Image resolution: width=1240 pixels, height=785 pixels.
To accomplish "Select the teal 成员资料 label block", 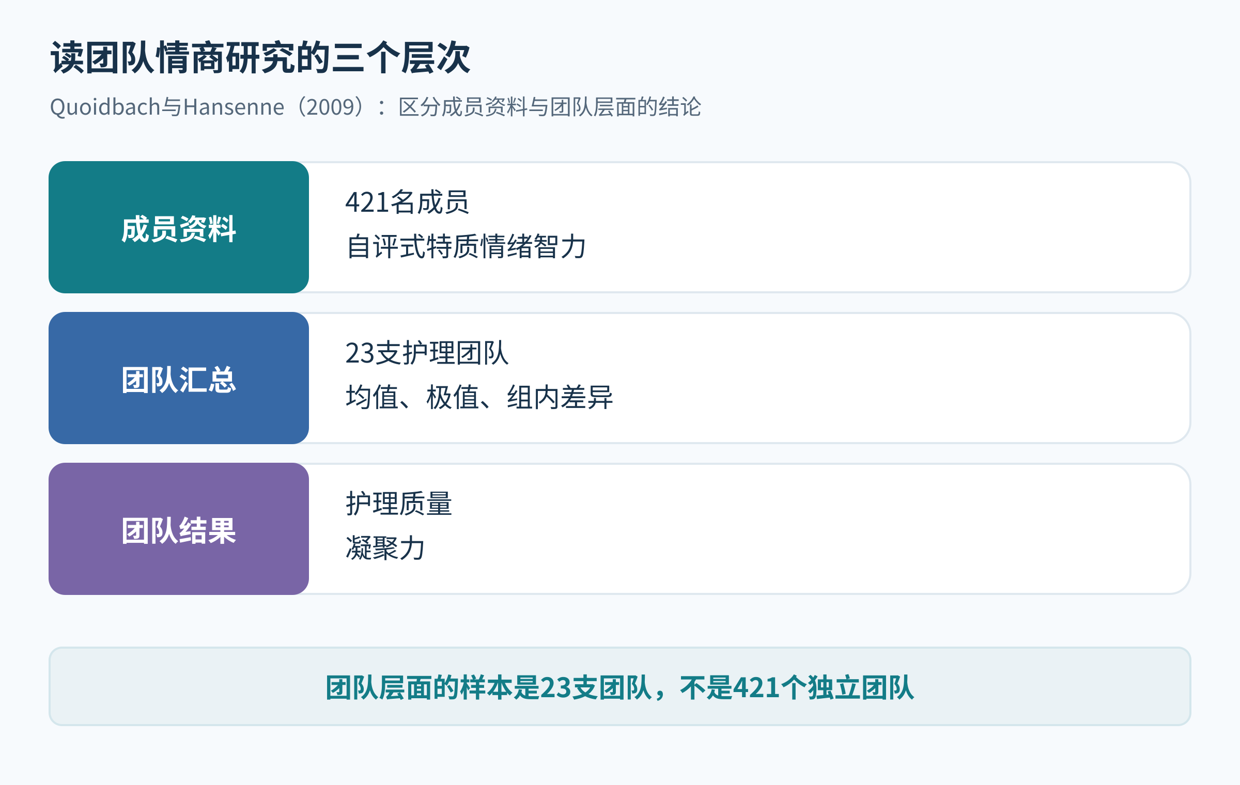I will pyautogui.click(x=179, y=227).
